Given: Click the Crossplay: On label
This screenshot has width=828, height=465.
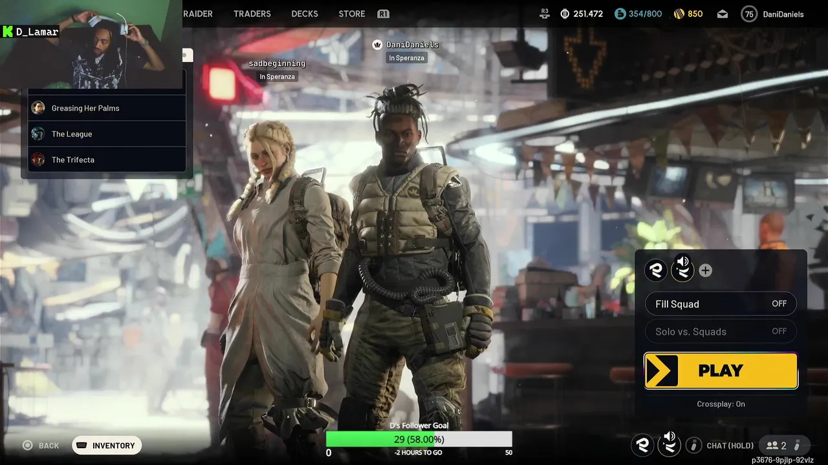Looking at the screenshot, I should point(721,404).
